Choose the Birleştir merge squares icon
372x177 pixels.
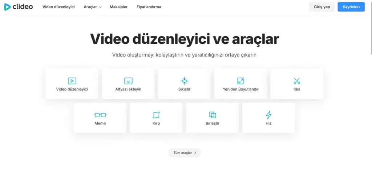213,115
